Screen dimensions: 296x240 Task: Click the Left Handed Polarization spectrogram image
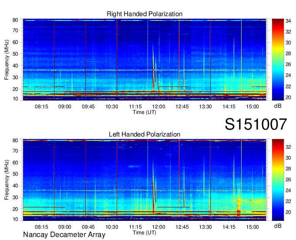145,180
